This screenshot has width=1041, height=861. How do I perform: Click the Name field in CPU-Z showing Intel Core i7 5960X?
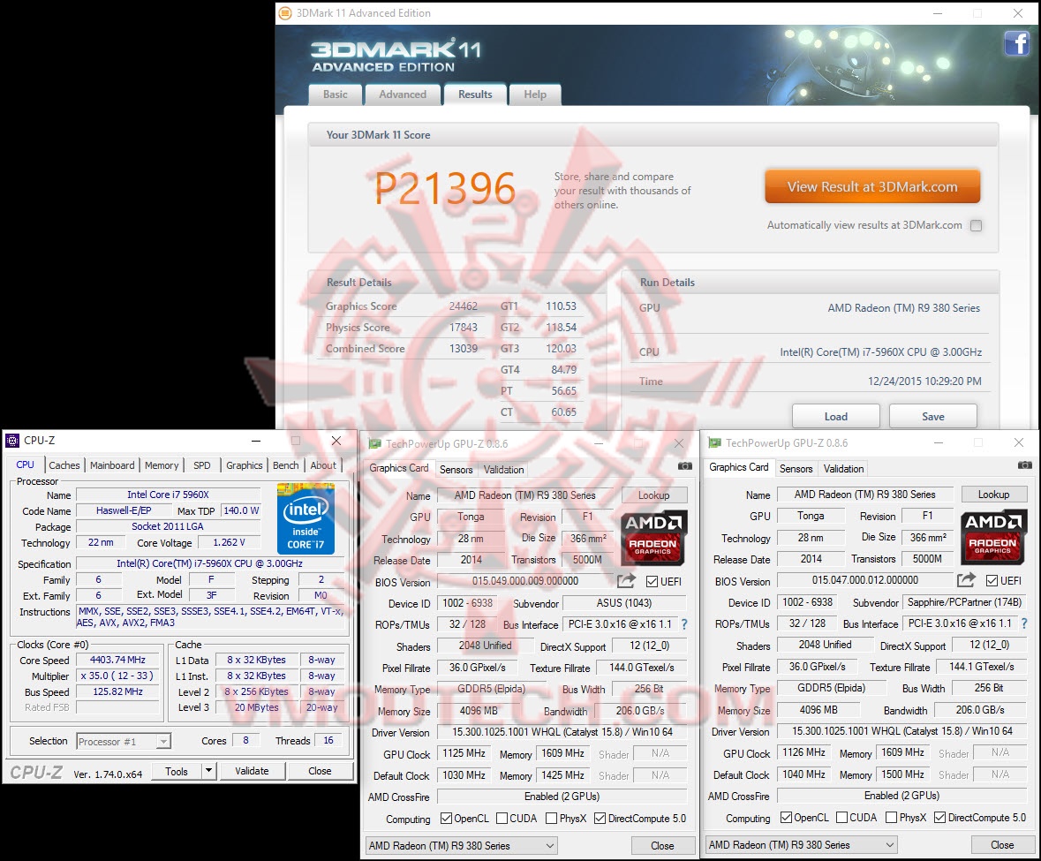point(168,495)
